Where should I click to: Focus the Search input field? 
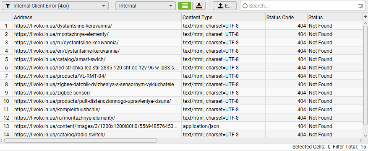click(302, 6)
